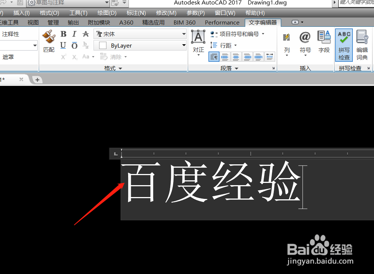Select justify paragraph alignment icon
Screen dimensions: 374x274
(259, 57)
